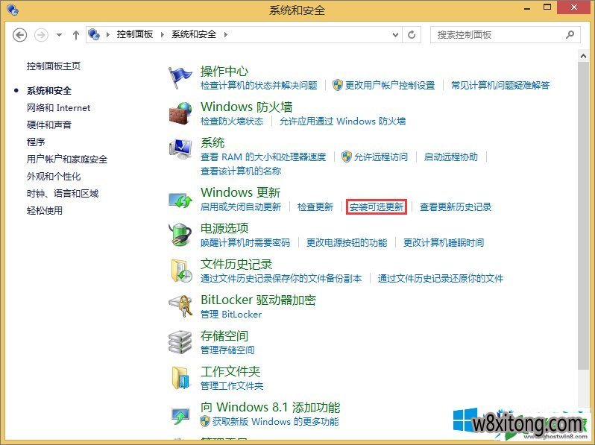This screenshot has height=445, width=595.
Task: Click the 工作文件夹 icon
Action: click(x=180, y=378)
